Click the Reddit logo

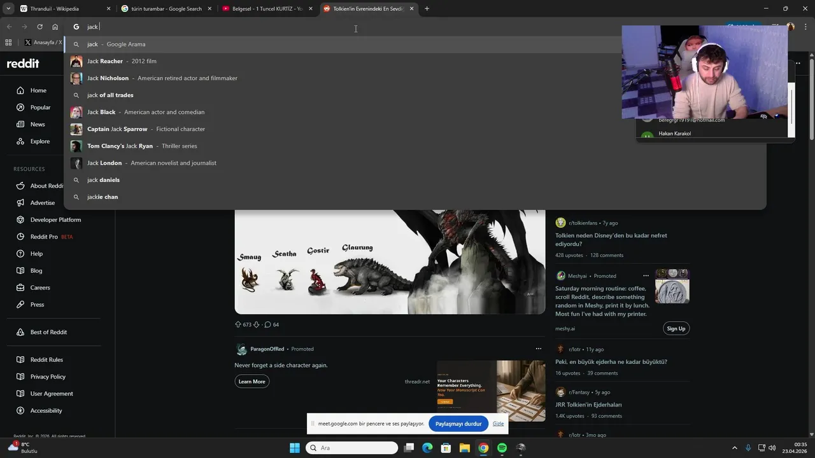pyautogui.click(x=23, y=64)
